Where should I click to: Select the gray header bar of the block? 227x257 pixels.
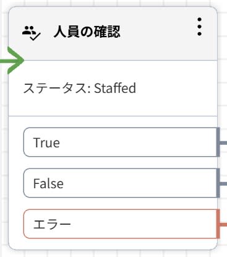tap(113, 33)
